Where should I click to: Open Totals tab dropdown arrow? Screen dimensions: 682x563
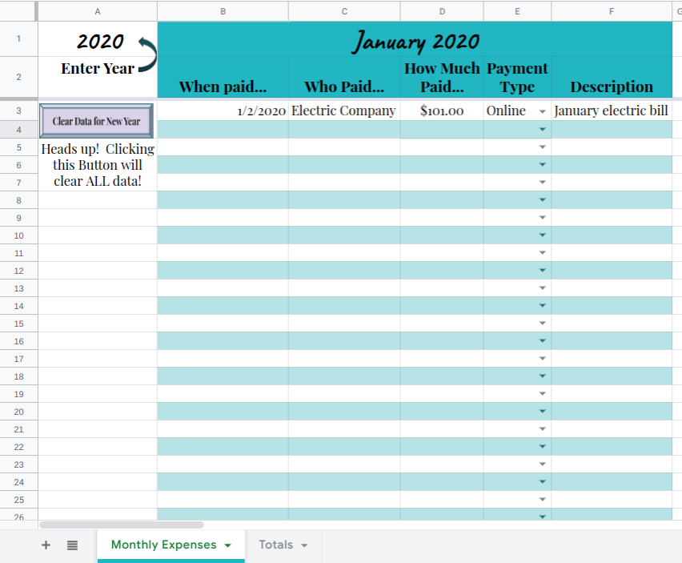tap(304, 545)
